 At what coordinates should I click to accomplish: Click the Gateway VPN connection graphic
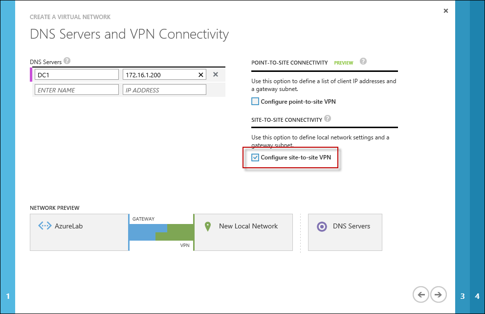click(x=161, y=233)
